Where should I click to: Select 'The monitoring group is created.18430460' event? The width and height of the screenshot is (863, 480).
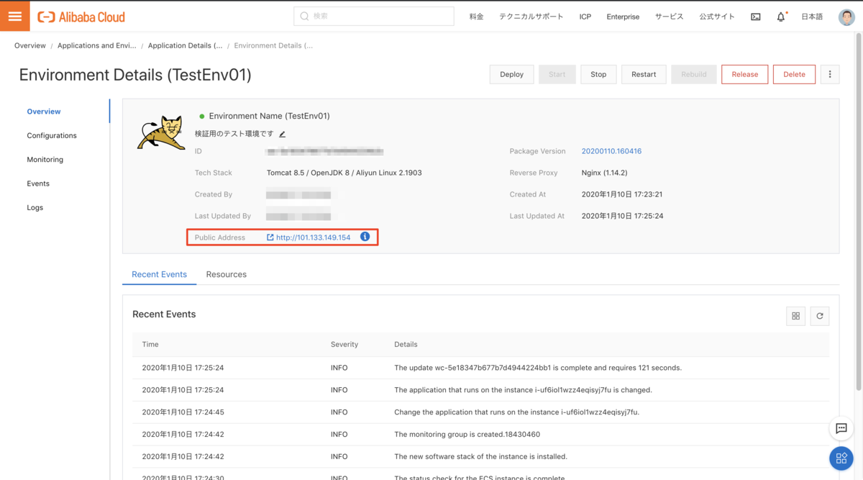click(480, 435)
